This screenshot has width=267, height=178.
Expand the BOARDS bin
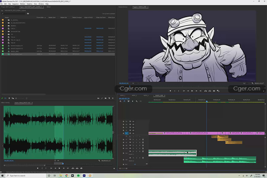(6, 26)
